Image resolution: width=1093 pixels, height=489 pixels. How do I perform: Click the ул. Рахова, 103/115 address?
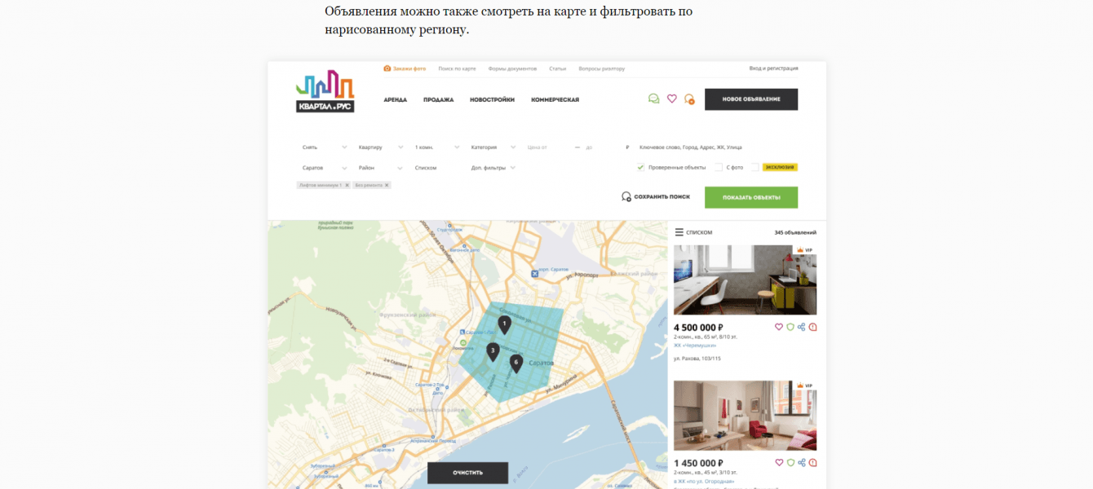(697, 359)
